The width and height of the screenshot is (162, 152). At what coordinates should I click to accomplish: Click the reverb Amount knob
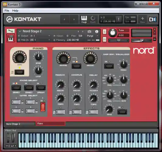(x=90, y=58)
